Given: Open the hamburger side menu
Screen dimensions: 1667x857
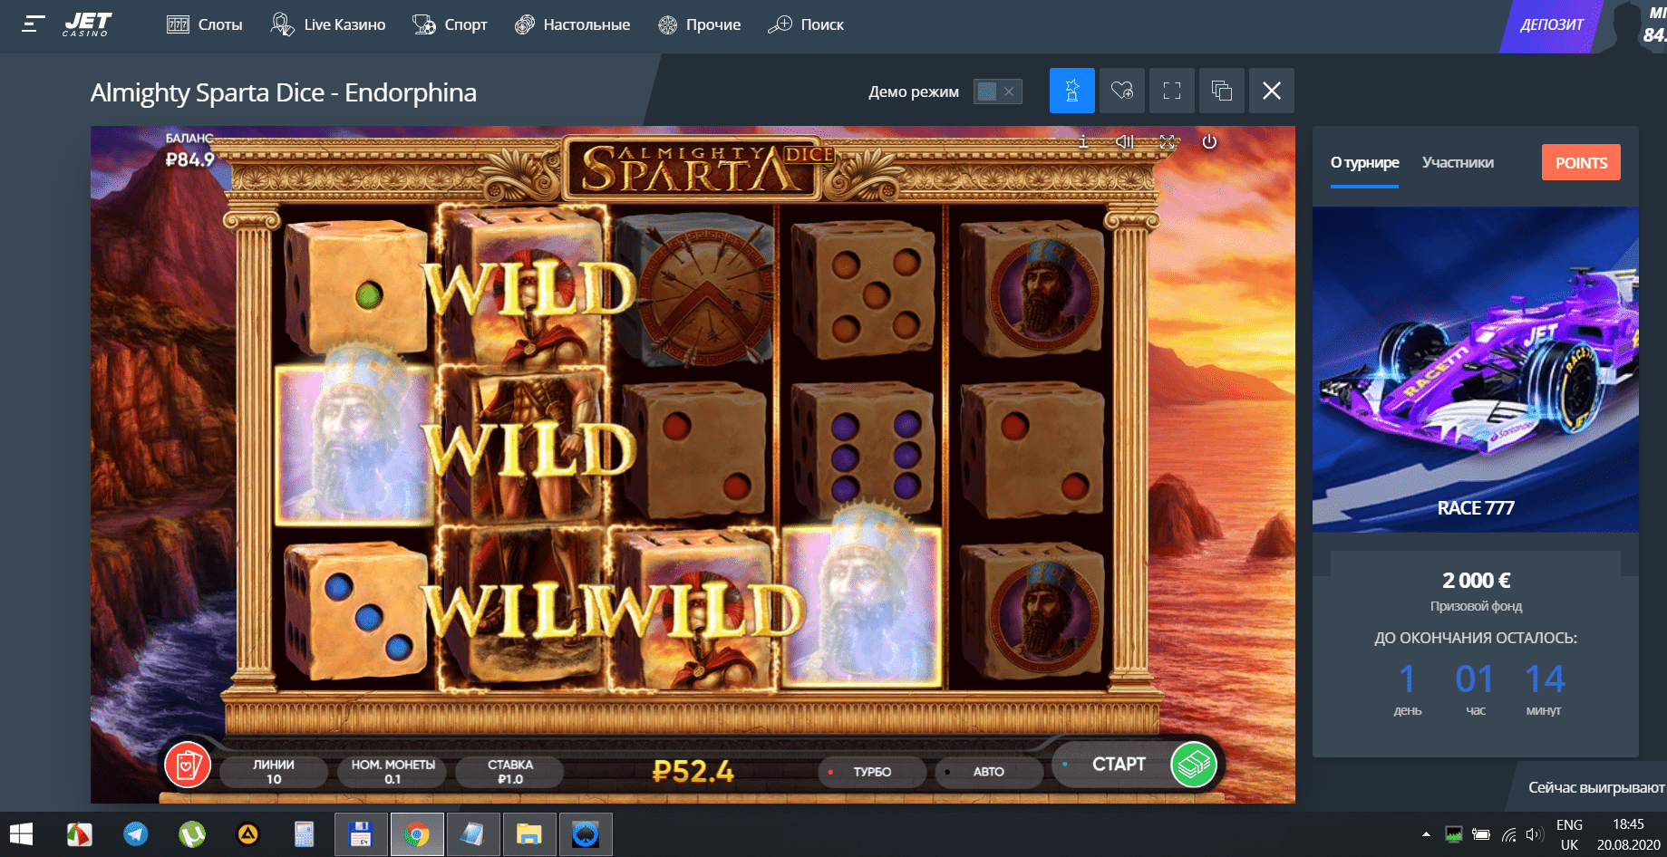Looking at the screenshot, I should point(34,24).
